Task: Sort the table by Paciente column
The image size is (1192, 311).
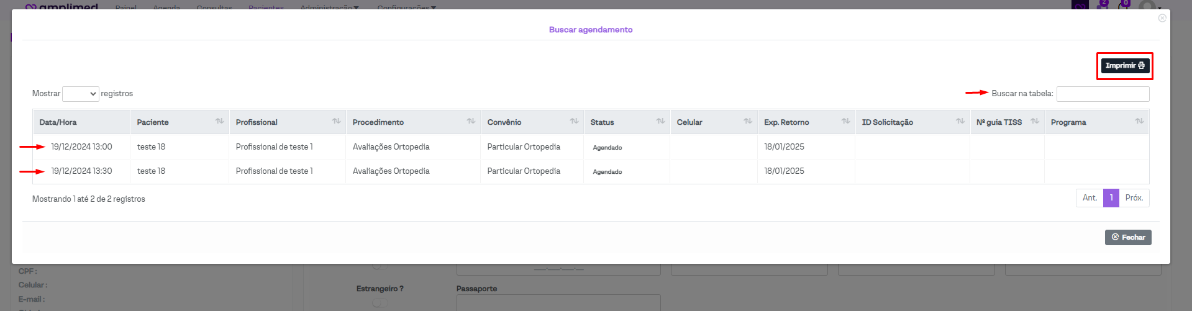Action: [219, 122]
